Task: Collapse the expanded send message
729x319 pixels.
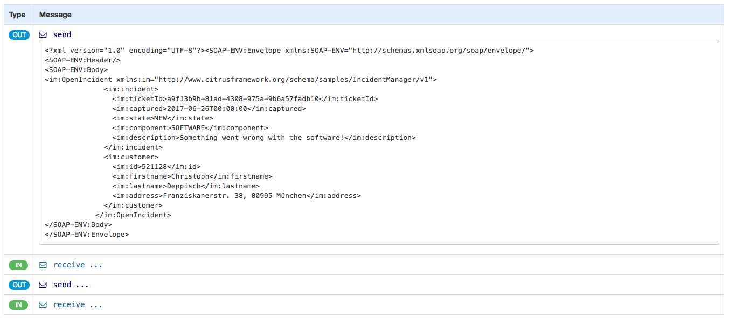Action: tap(62, 34)
